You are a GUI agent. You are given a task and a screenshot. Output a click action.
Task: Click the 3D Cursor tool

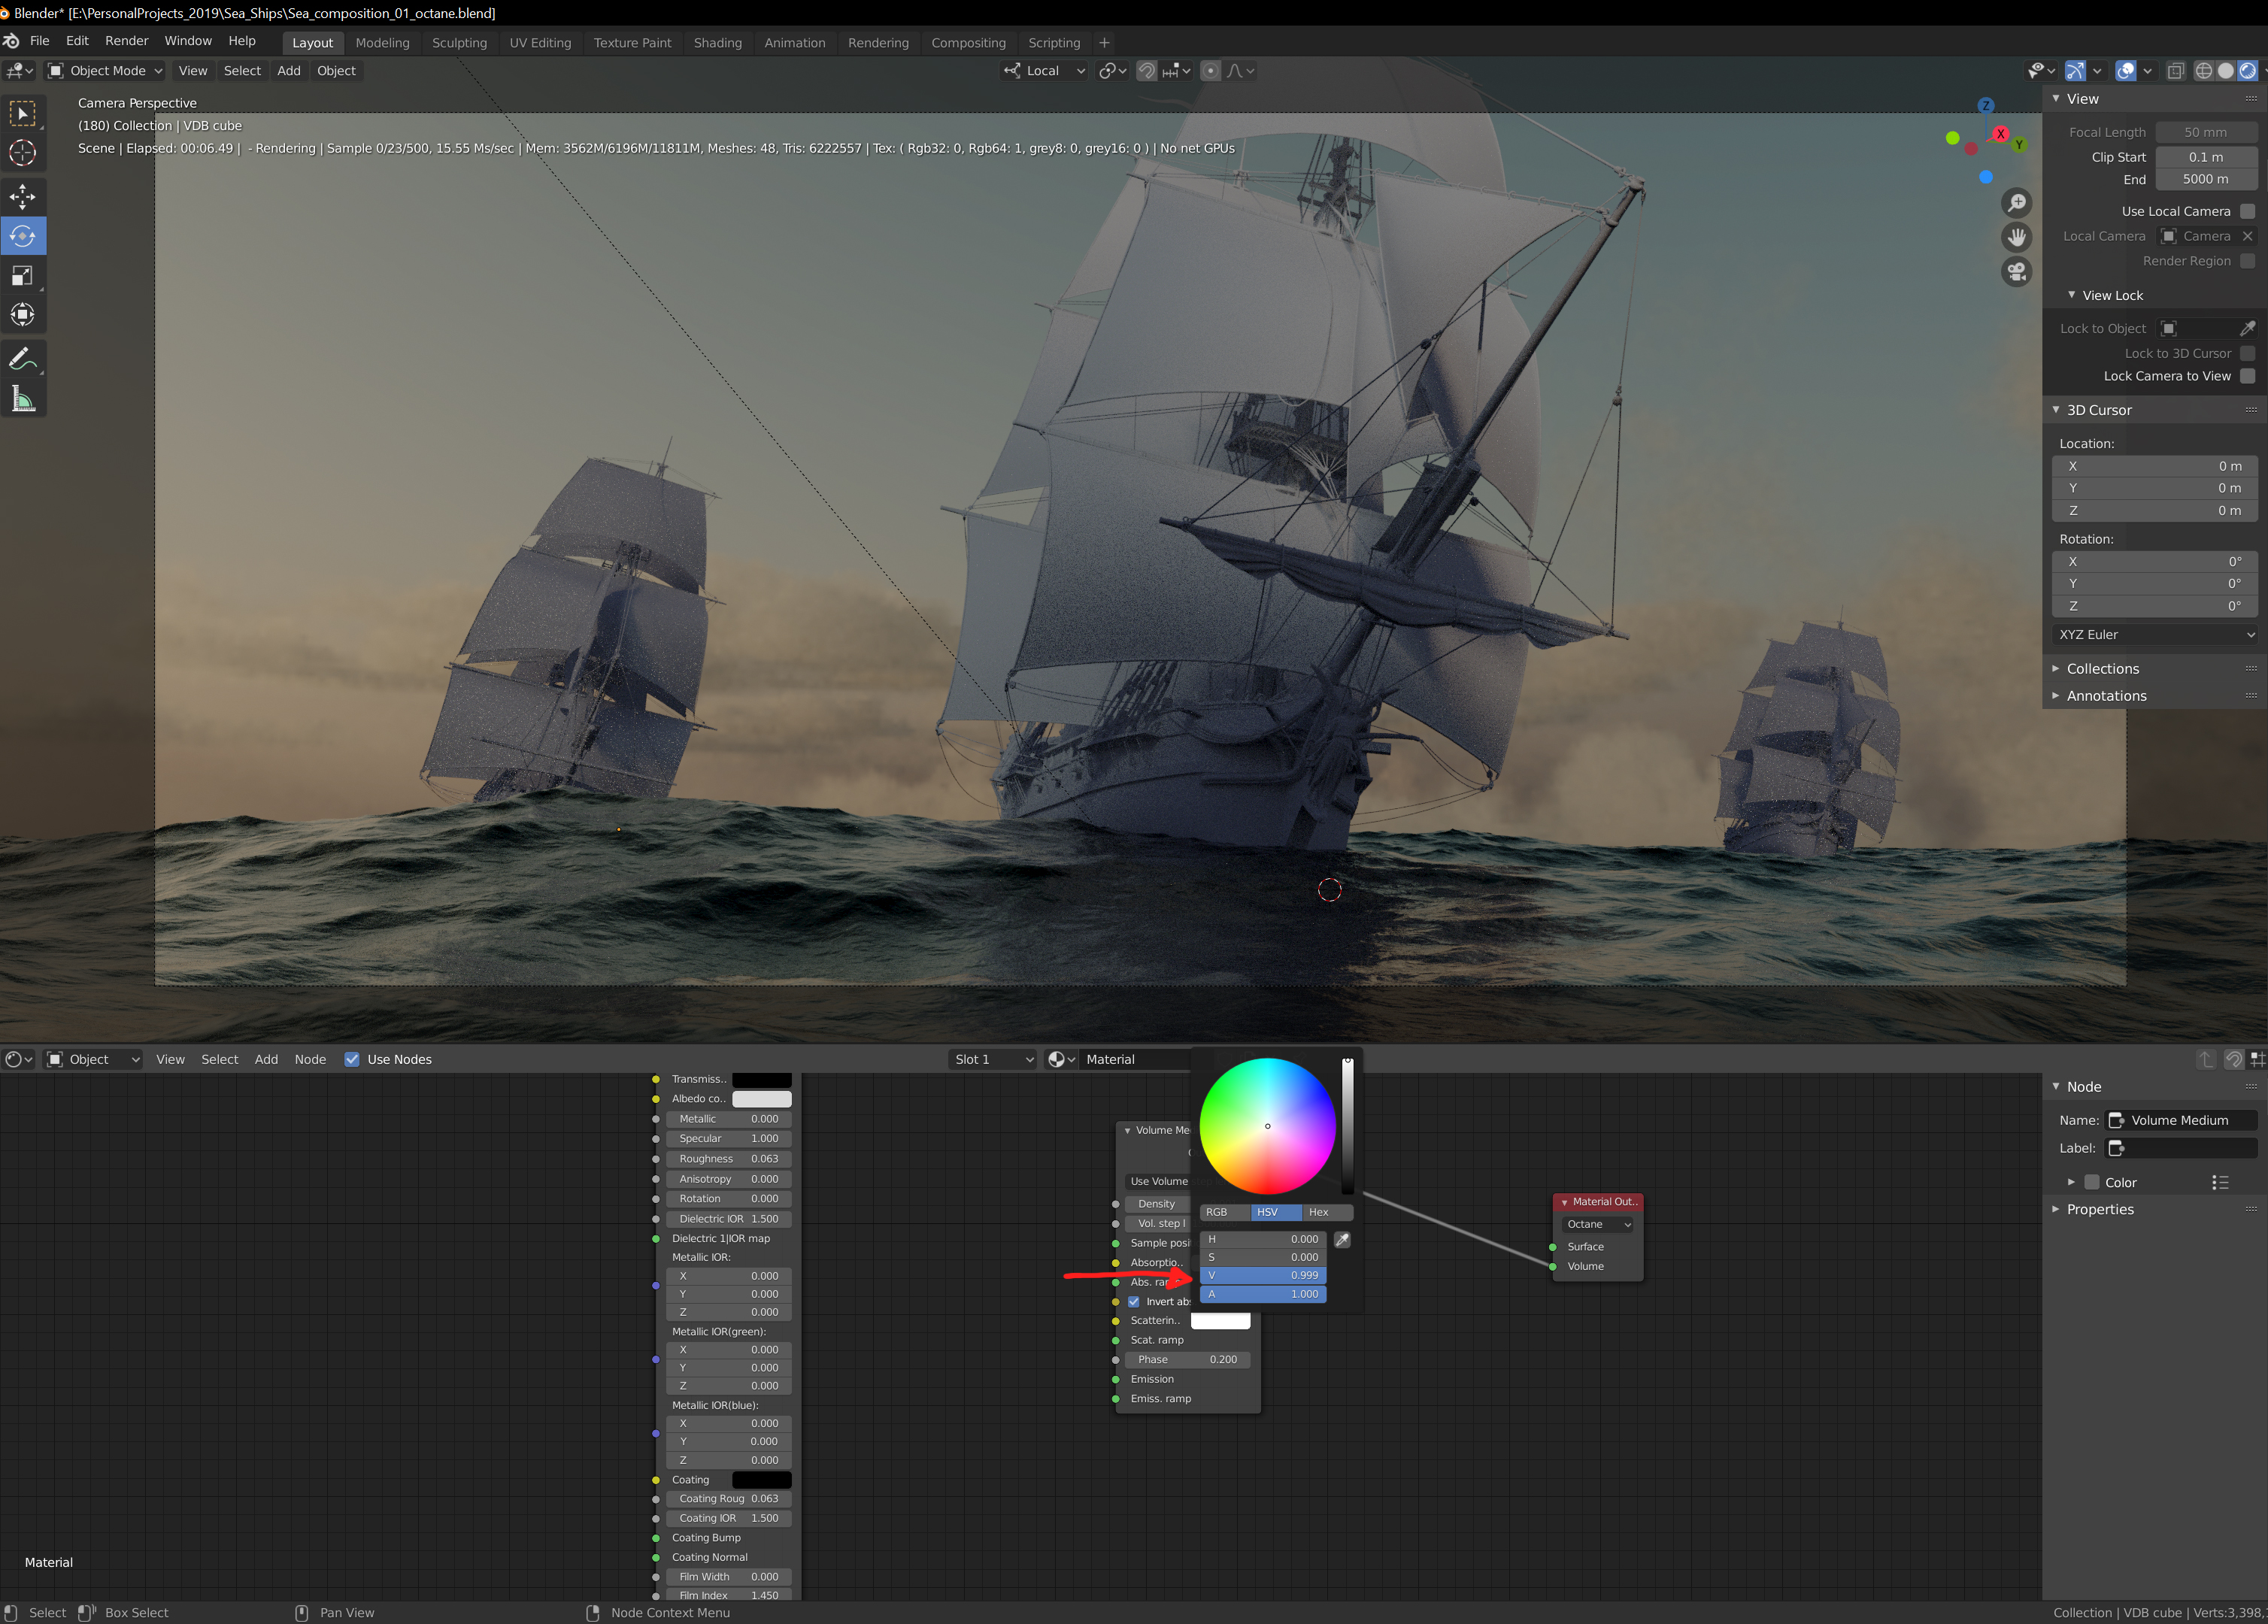coord(22,153)
